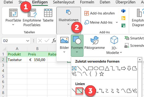144x97 pixels.
Task: Switch to the Seitenlayout tab
Action: [x=64, y=2]
